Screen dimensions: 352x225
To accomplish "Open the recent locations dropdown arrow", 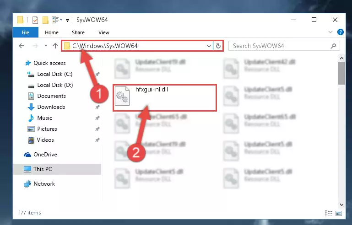I will tap(46, 46).
